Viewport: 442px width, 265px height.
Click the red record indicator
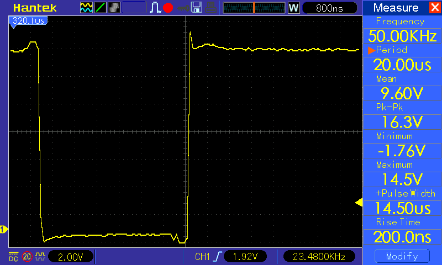[x=168, y=8]
